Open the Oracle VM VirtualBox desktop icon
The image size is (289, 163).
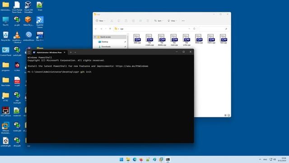(x=28, y=7)
